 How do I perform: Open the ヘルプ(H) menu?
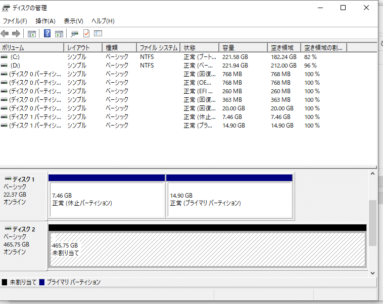pyautogui.click(x=103, y=21)
